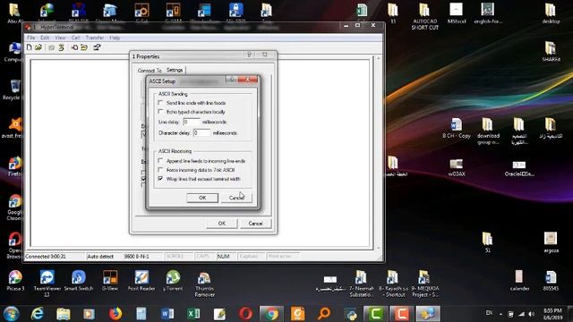Click the taskbar volume icon
Viewport: 573px width, 322px height.
531,314
